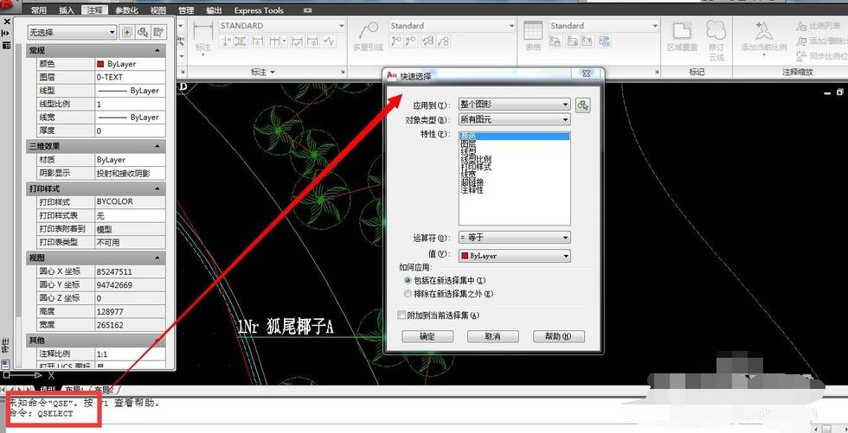Click the 图层 value 0-TEXT field
Viewport: 848px width, 433px height.
(x=131, y=77)
